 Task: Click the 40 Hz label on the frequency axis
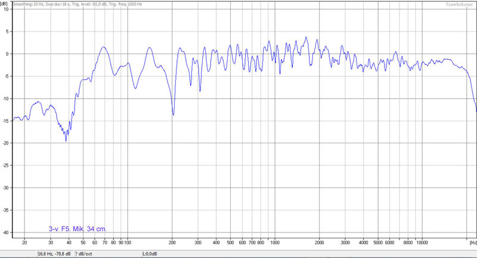point(69,243)
